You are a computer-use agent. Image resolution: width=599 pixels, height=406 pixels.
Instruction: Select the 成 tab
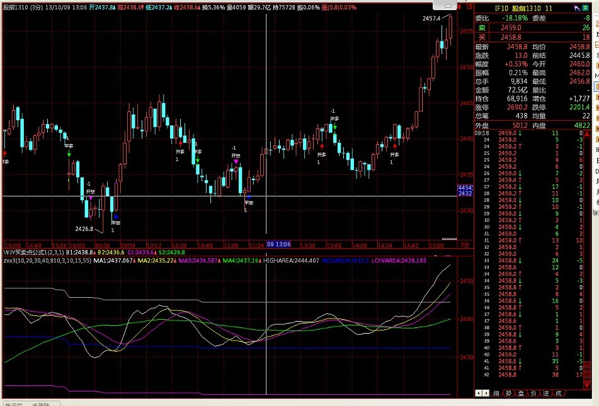click(559, 393)
